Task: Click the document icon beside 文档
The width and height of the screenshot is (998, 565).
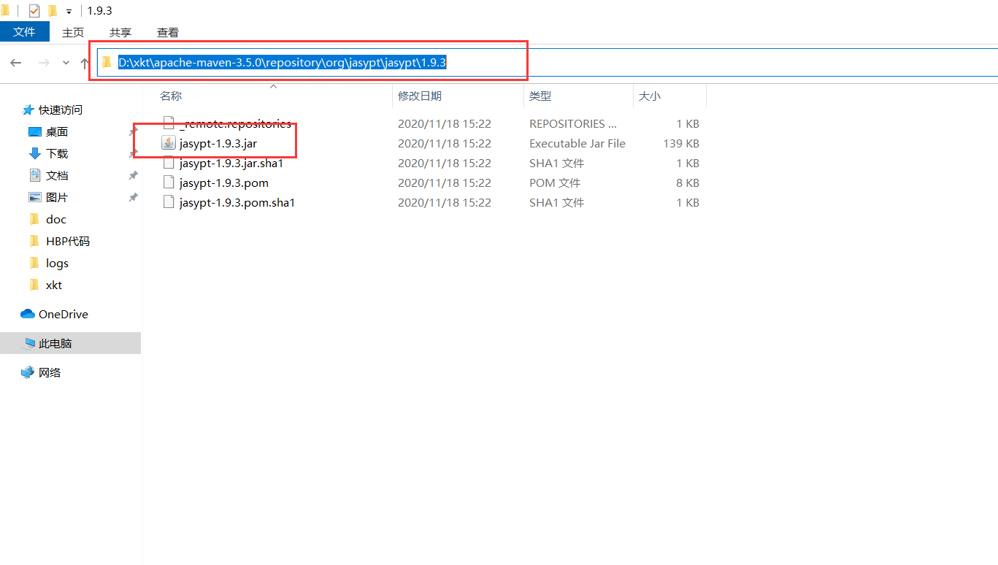Action: [35, 175]
